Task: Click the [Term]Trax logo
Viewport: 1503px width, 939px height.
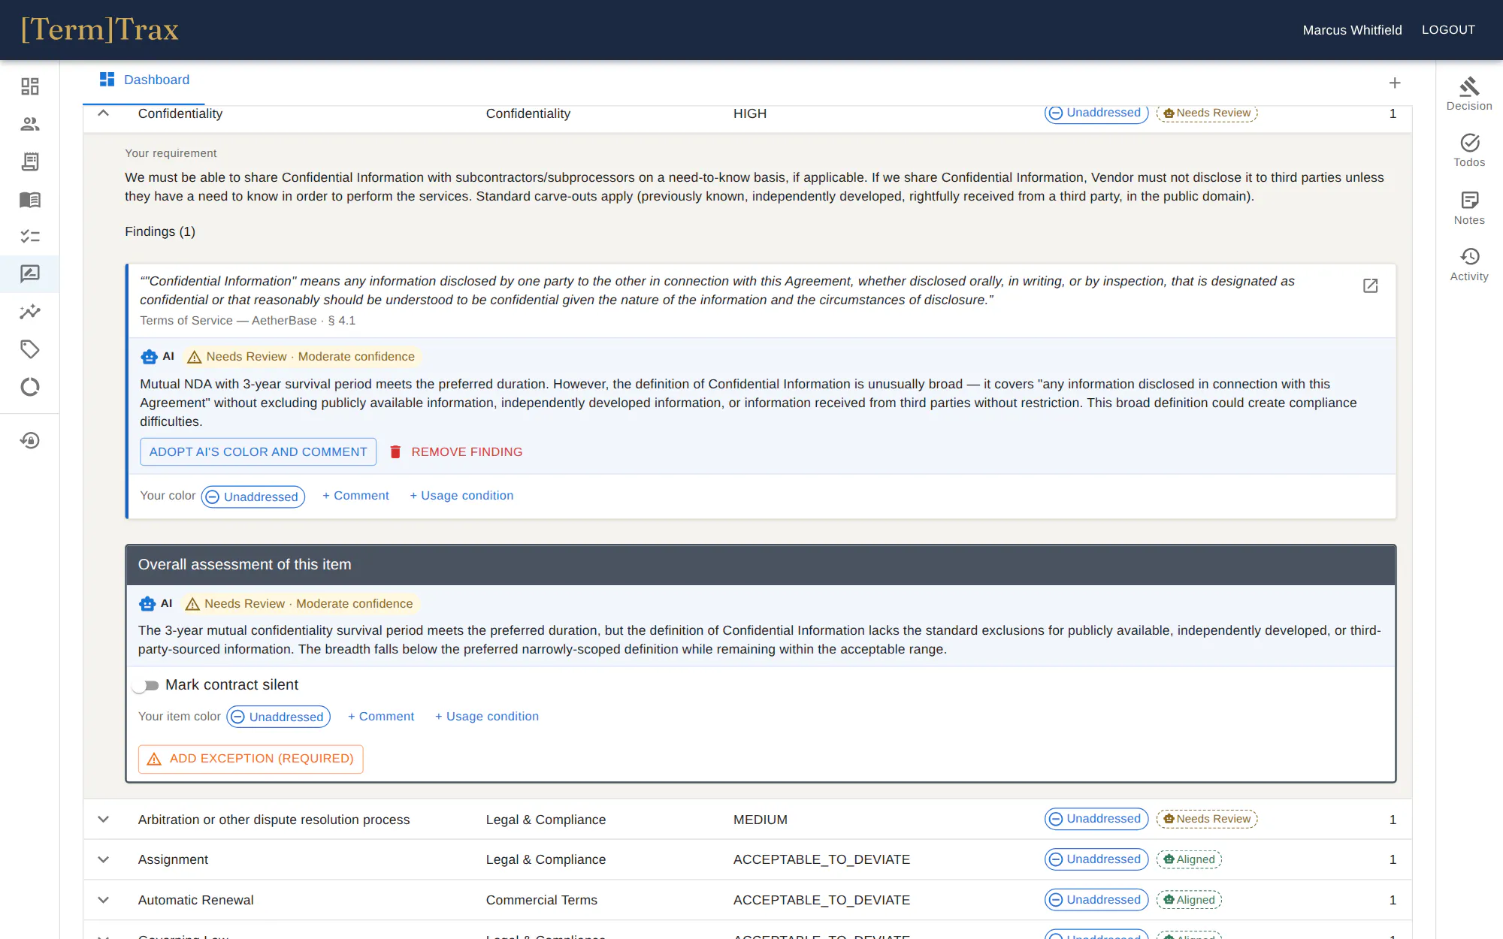Action: 100,30
